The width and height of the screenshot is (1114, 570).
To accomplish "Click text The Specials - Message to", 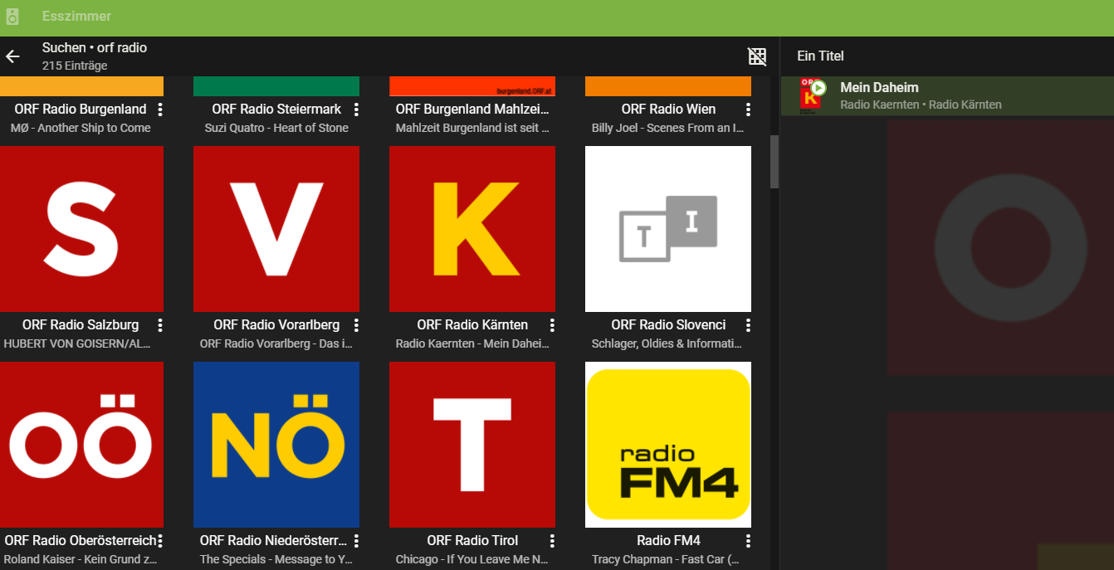I will pyautogui.click(x=276, y=559).
